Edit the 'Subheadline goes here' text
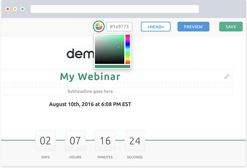This screenshot has height=168, width=247. point(90,91)
